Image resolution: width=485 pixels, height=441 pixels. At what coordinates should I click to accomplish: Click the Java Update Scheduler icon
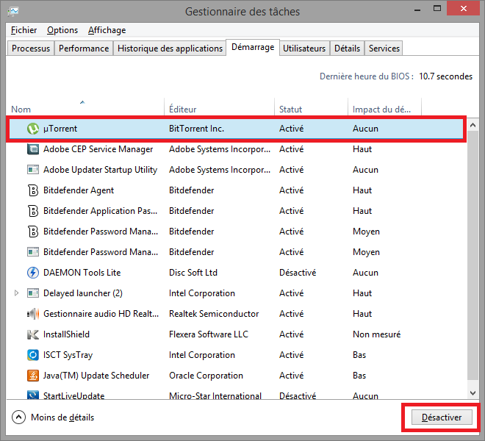pyautogui.click(x=33, y=376)
